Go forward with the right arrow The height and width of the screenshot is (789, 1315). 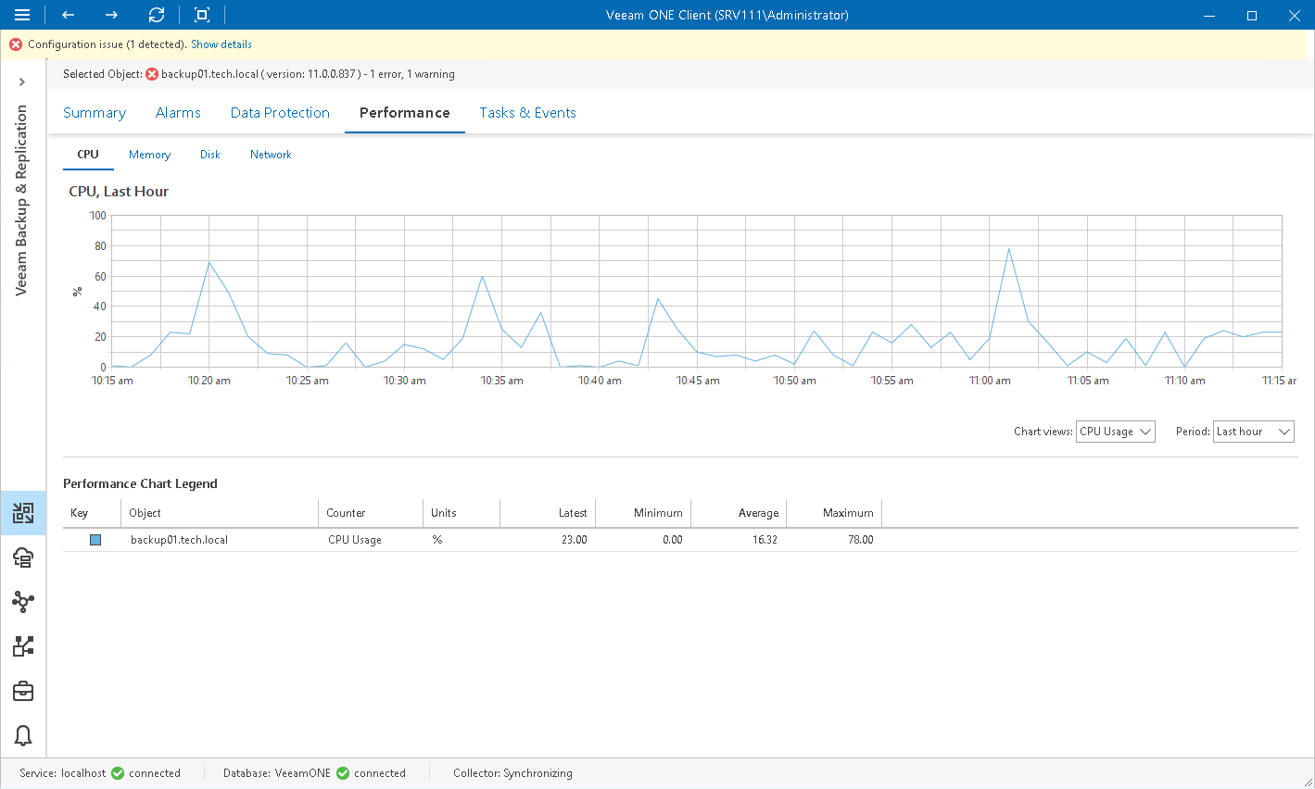(111, 15)
